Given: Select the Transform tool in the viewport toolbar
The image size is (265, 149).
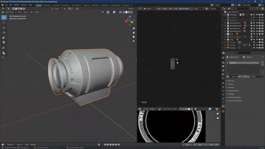Looking at the screenshot, I should click(4, 42).
